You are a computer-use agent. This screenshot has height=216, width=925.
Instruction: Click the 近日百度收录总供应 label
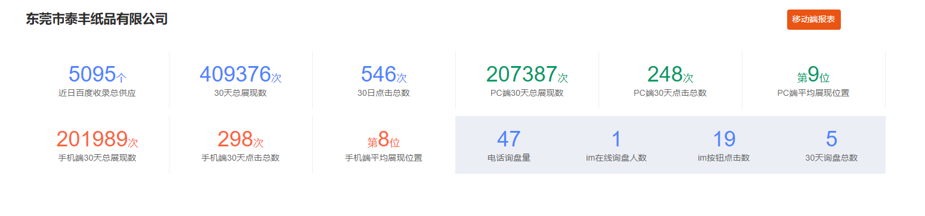tap(97, 93)
